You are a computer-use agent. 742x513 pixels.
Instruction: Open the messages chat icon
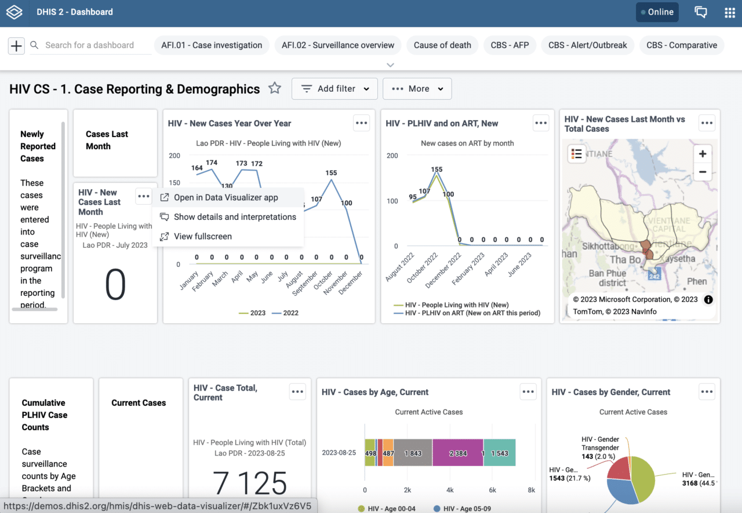coord(701,12)
